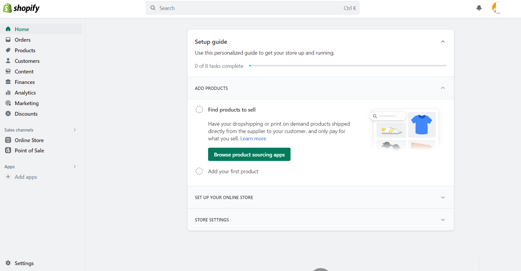The image size is (521, 271).
Task: Click the Finances bank icon
Action: coord(8,82)
